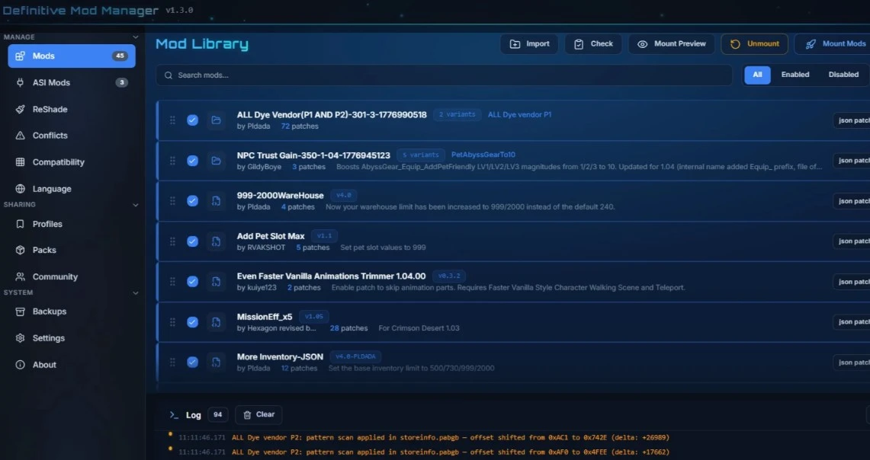Open Profiles under Sharing

click(72, 224)
